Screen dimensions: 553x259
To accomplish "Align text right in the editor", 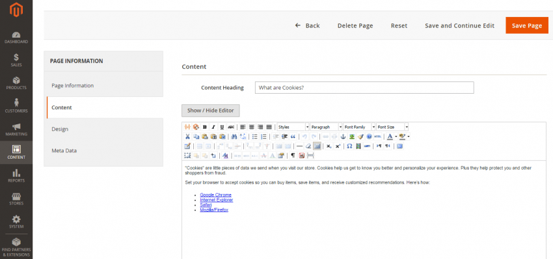I will (260, 127).
